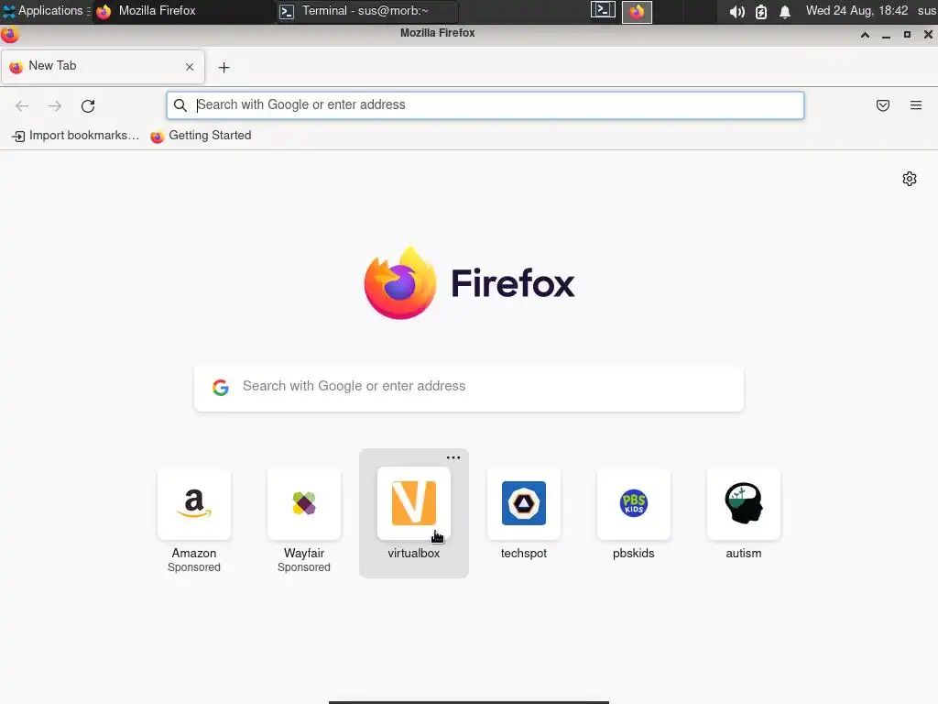Viewport: 938px width, 704px height.
Task: Open the Firefox hamburger application menu
Action: coord(916,105)
